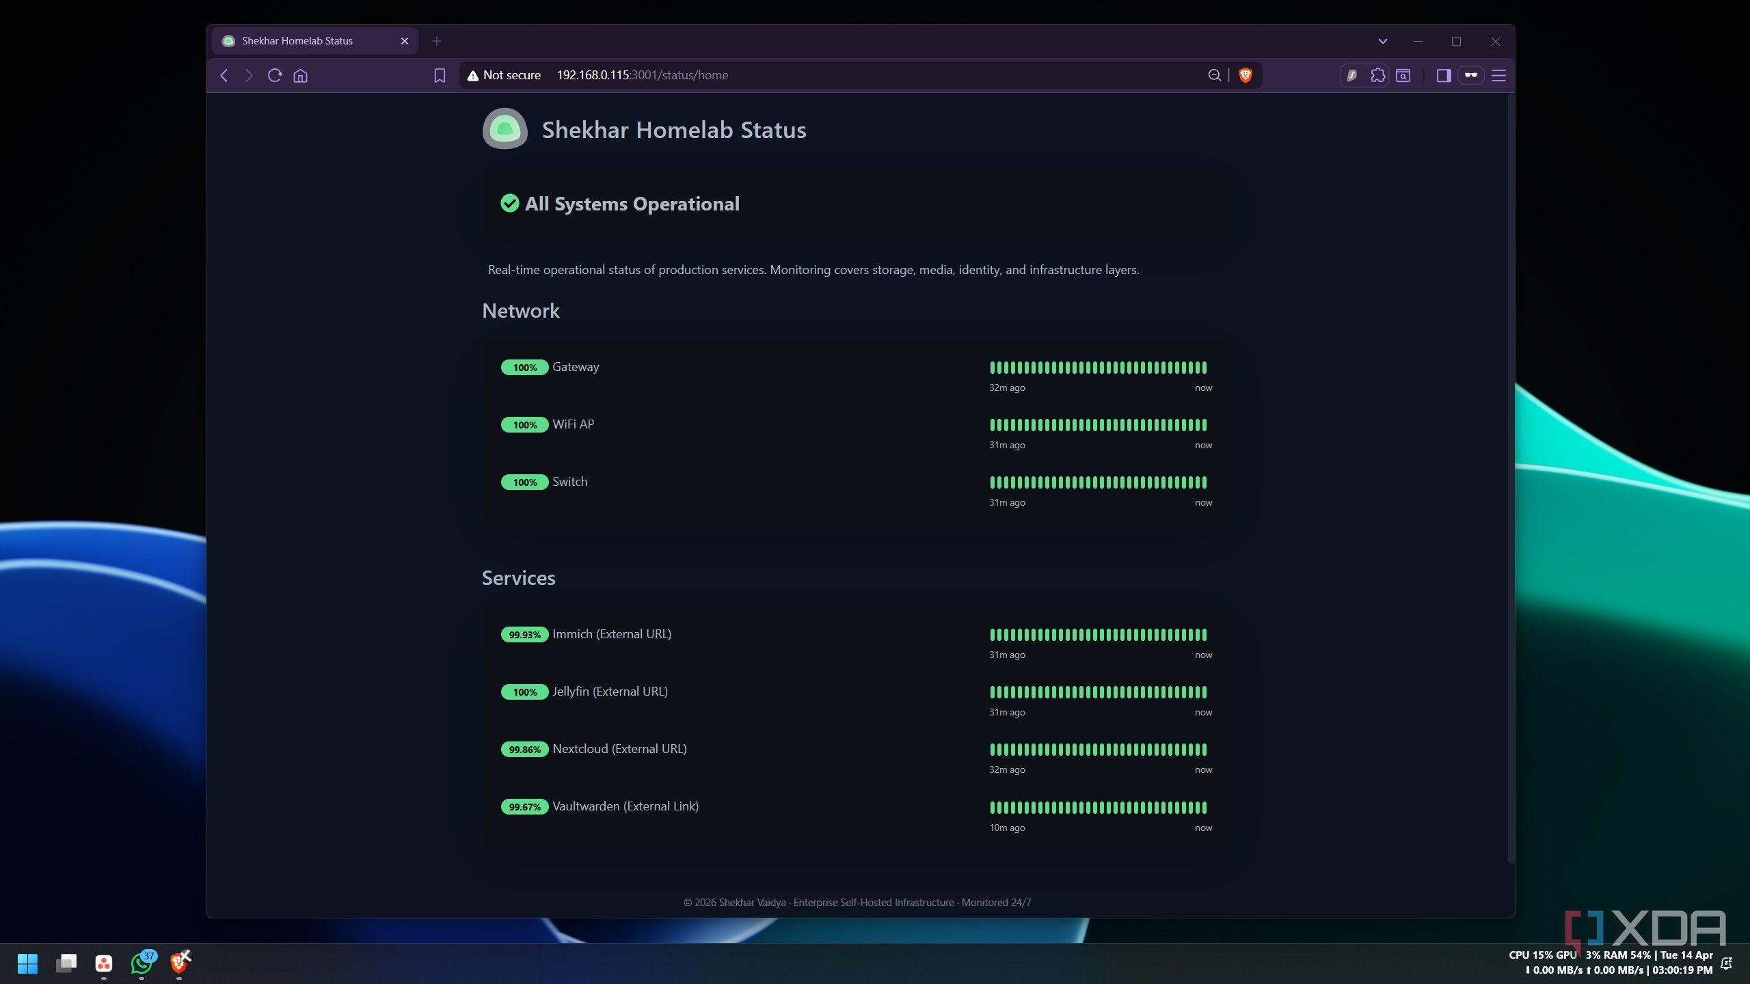Click the Brave browser taskbar icon

coord(179,963)
